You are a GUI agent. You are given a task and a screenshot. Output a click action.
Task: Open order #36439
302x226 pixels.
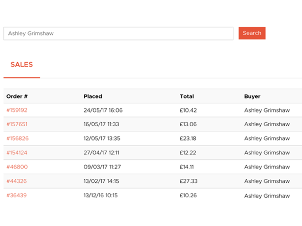click(16, 195)
